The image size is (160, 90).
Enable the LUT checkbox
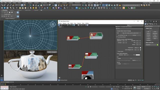(117, 58)
